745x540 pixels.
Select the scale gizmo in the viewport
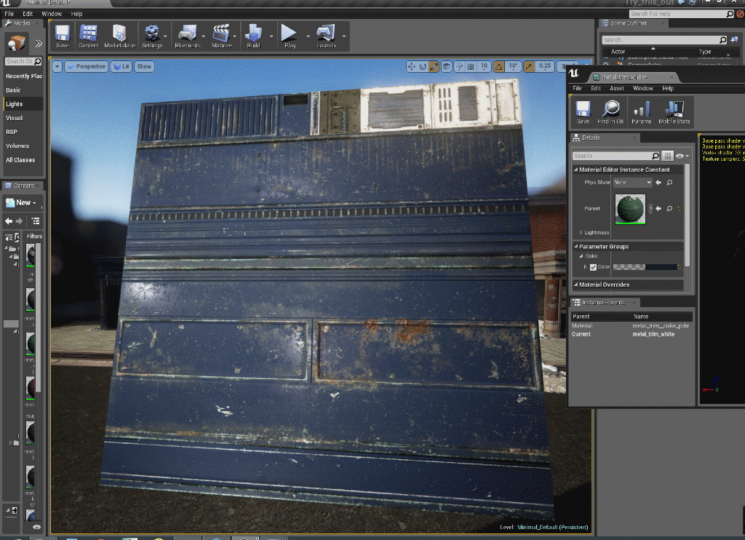(x=434, y=66)
